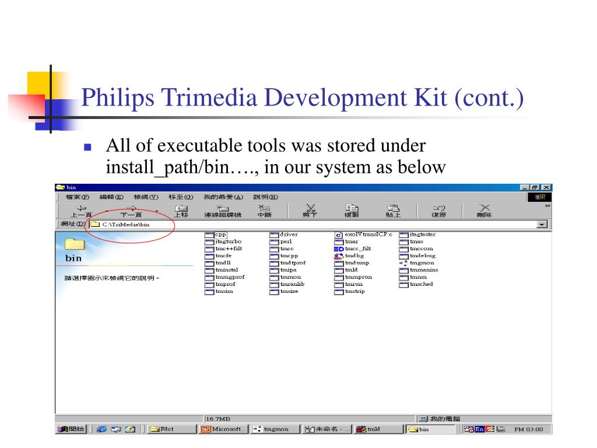Expand the toolbar overflow chevron
The height and width of the screenshot is (448, 597).
coord(547,206)
